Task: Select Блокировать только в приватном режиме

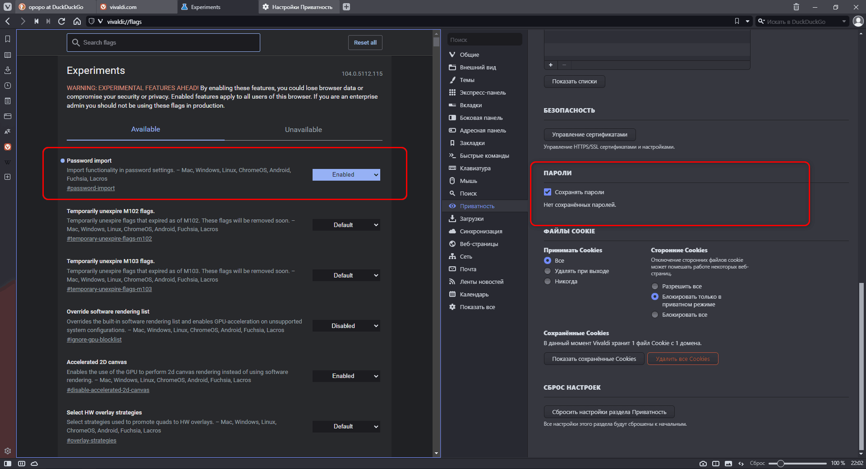Action: pos(655,296)
